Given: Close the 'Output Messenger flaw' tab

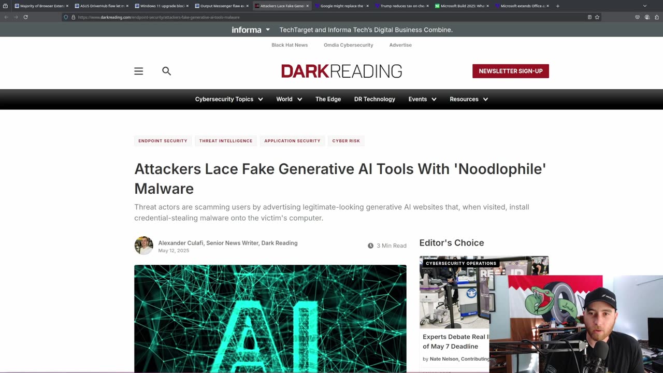Looking at the screenshot, I should [x=247, y=6].
